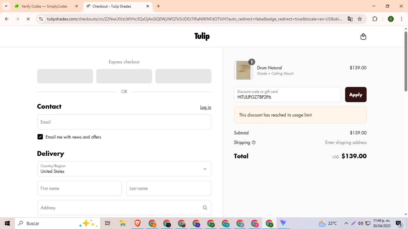Open the Chrome three-dot menu
408x229 pixels.
401,19
